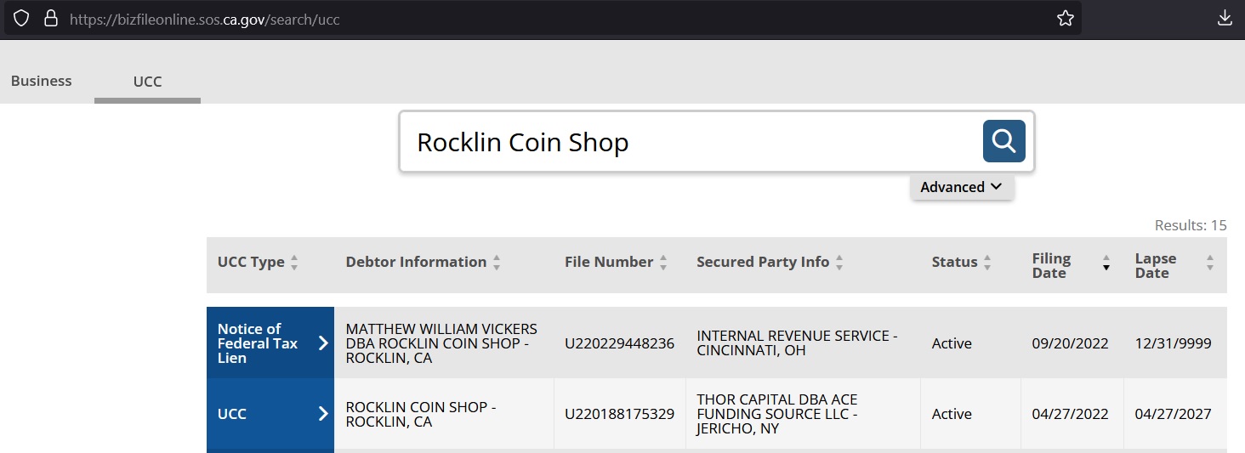Screen dimensions: 1245x453
Task: Click the Secured Party Info header
Action: pyautogui.click(x=763, y=262)
